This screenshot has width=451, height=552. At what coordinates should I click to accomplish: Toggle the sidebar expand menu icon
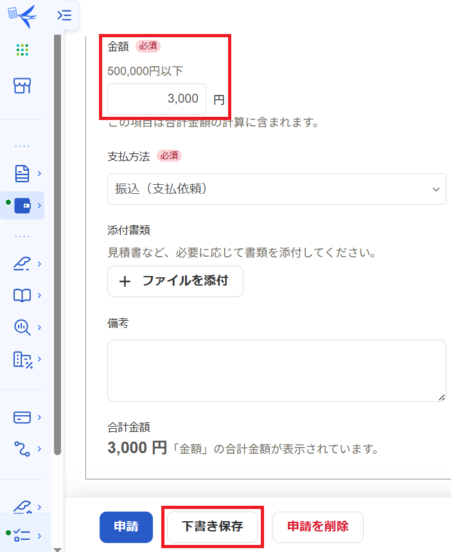[64, 15]
